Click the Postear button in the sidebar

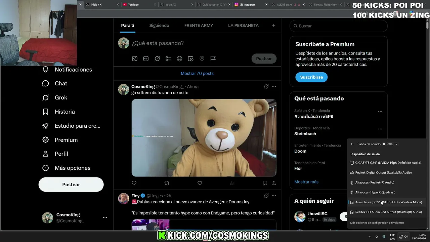point(71,185)
